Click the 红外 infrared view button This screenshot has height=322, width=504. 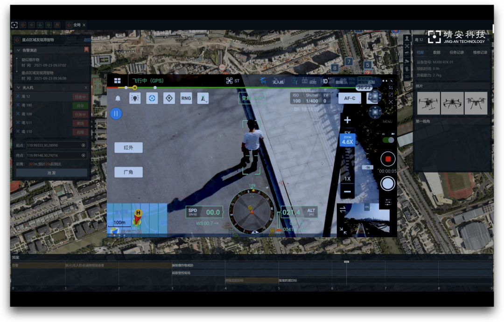click(x=129, y=148)
